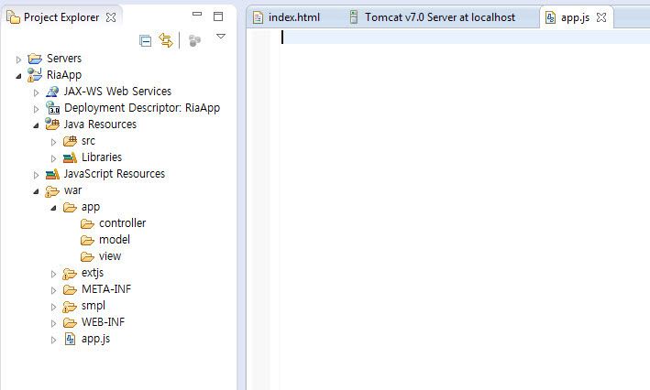Collapse the RiaApp project

pyautogui.click(x=18, y=76)
